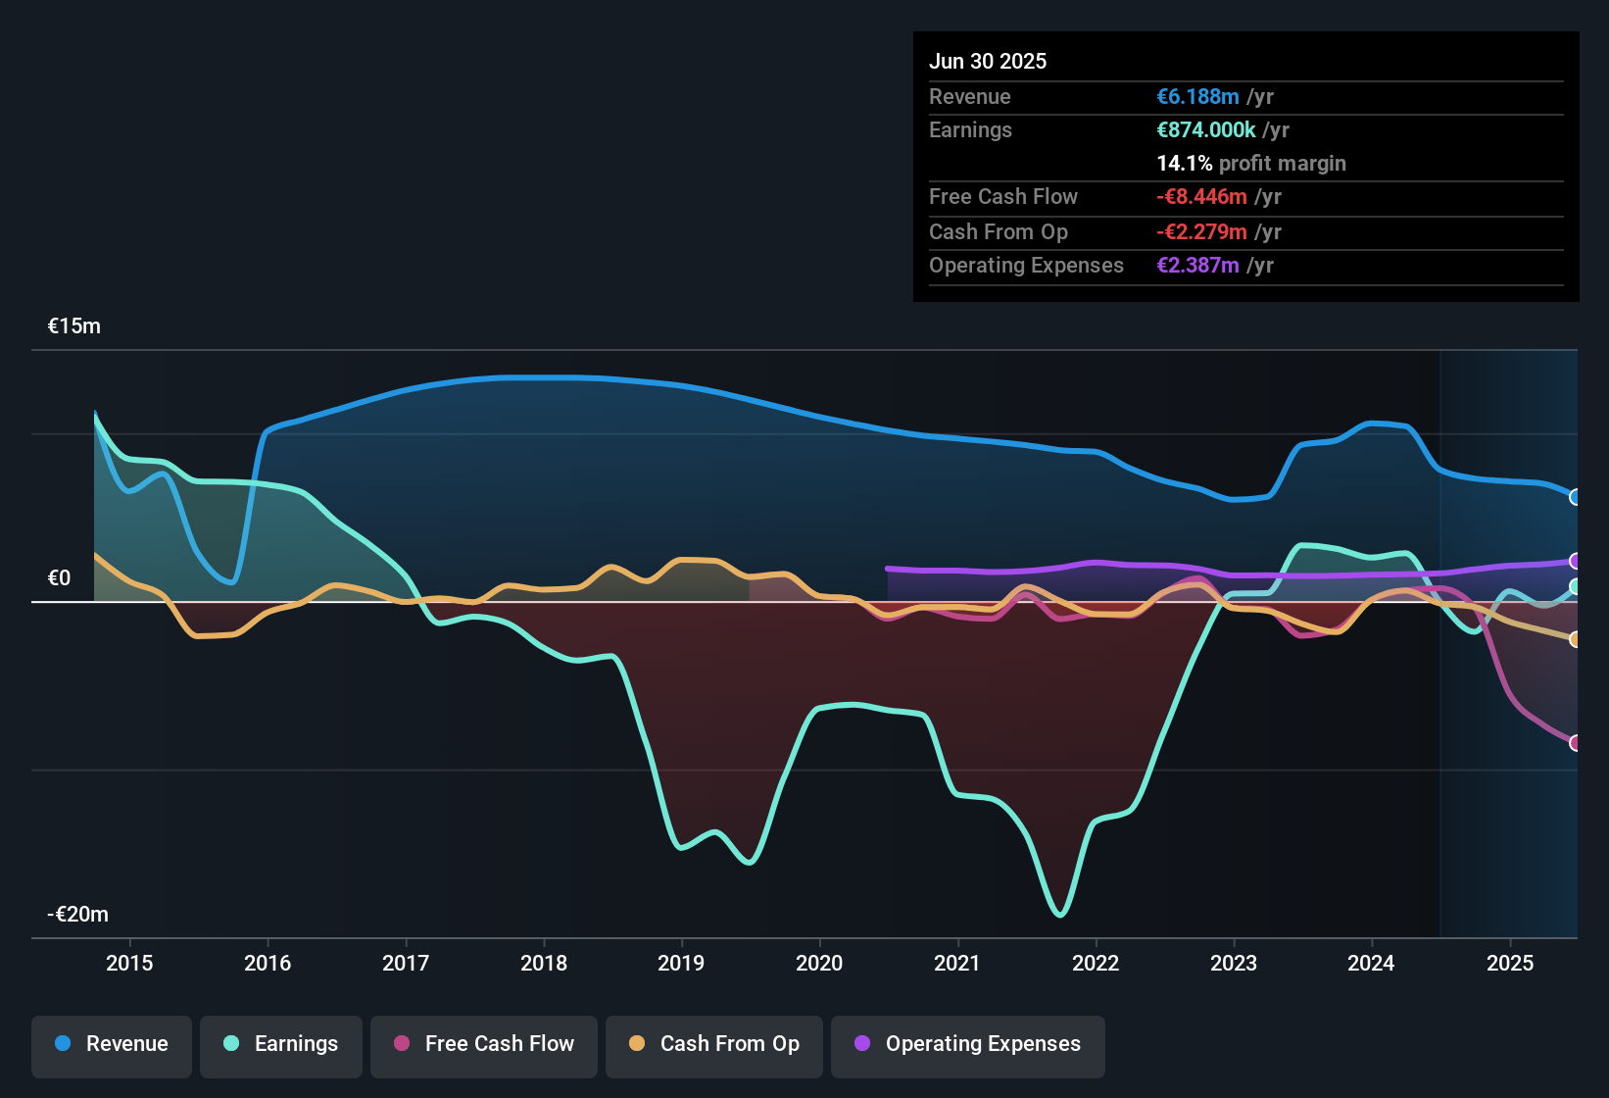The height and width of the screenshot is (1098, 1609).
Task: Select the Revenue endpoint marker on the chart
Action: [x=1575, y=498]
